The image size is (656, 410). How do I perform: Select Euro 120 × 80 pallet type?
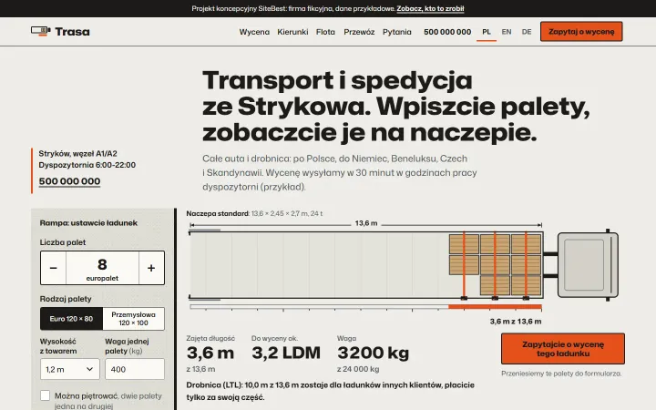[x=72, y=319]
